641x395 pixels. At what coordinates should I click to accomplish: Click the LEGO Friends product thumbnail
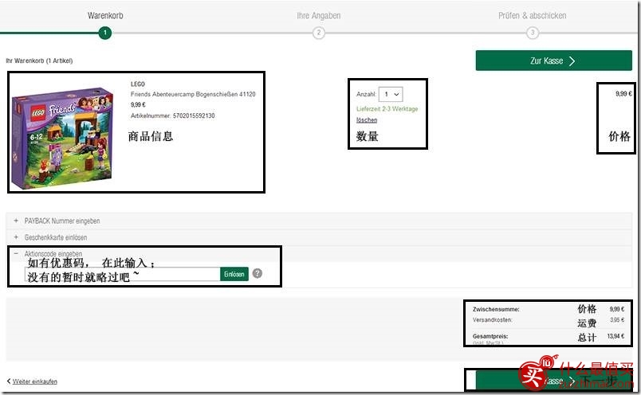62,139
